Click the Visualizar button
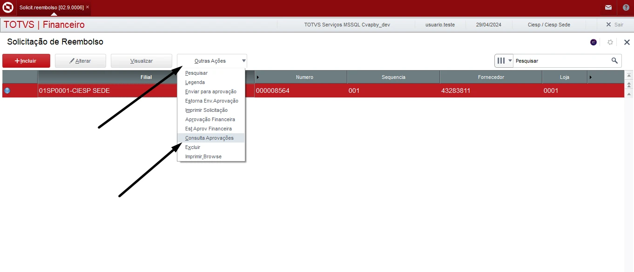The width and height of the screenshot is (634, 272). click(x=142, y=61)
